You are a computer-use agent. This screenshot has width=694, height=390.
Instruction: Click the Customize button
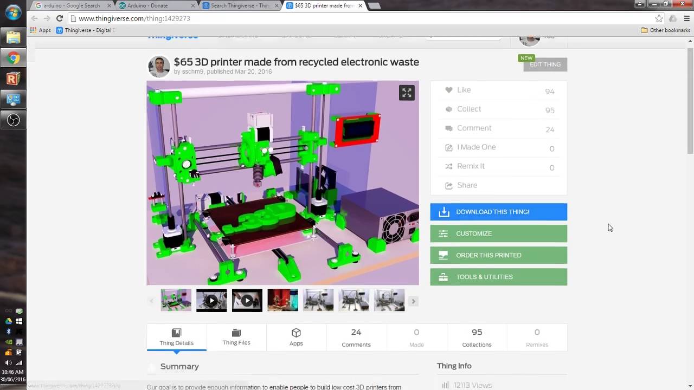tap(499, 233)
